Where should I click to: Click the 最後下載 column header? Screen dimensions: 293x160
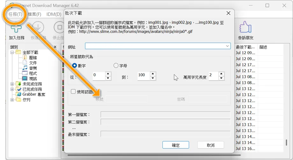click(x=246, y=47)
